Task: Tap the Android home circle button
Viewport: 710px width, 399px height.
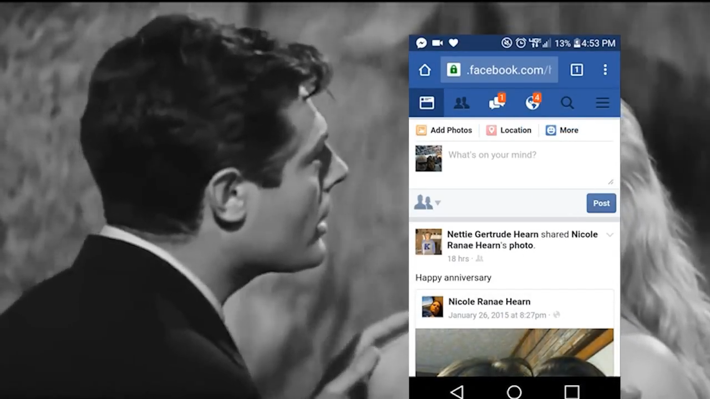Action: (514, 392)
